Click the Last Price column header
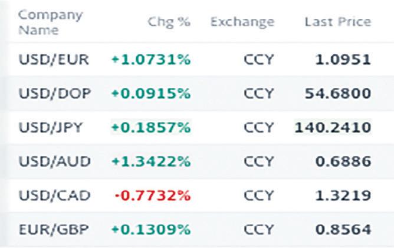 coord(337,22)
